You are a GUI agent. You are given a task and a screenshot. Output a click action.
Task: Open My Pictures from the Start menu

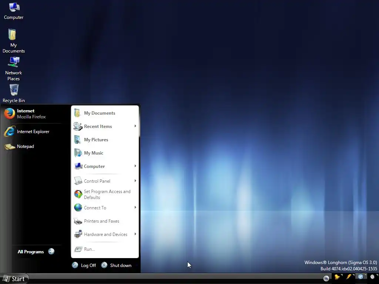[105, 139]
